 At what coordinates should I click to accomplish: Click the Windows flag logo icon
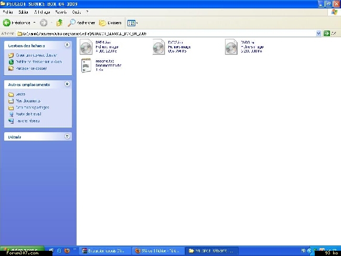tap(334, 12)
